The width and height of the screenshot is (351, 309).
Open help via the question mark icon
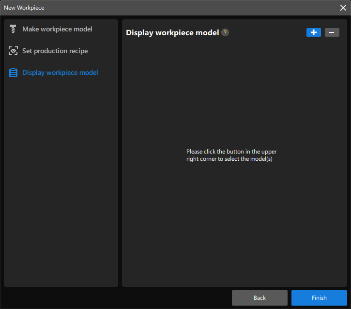(x=225, y=32)
